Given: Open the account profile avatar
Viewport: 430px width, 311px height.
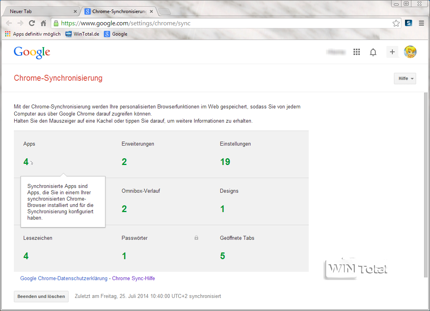Looking at the screenshot, I should pos(410,52).
